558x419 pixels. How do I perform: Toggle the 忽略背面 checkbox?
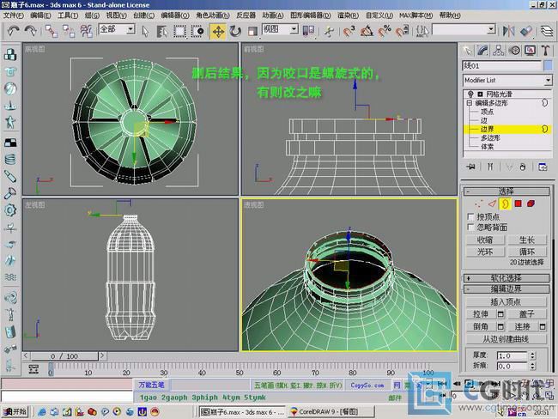[470, 228]
